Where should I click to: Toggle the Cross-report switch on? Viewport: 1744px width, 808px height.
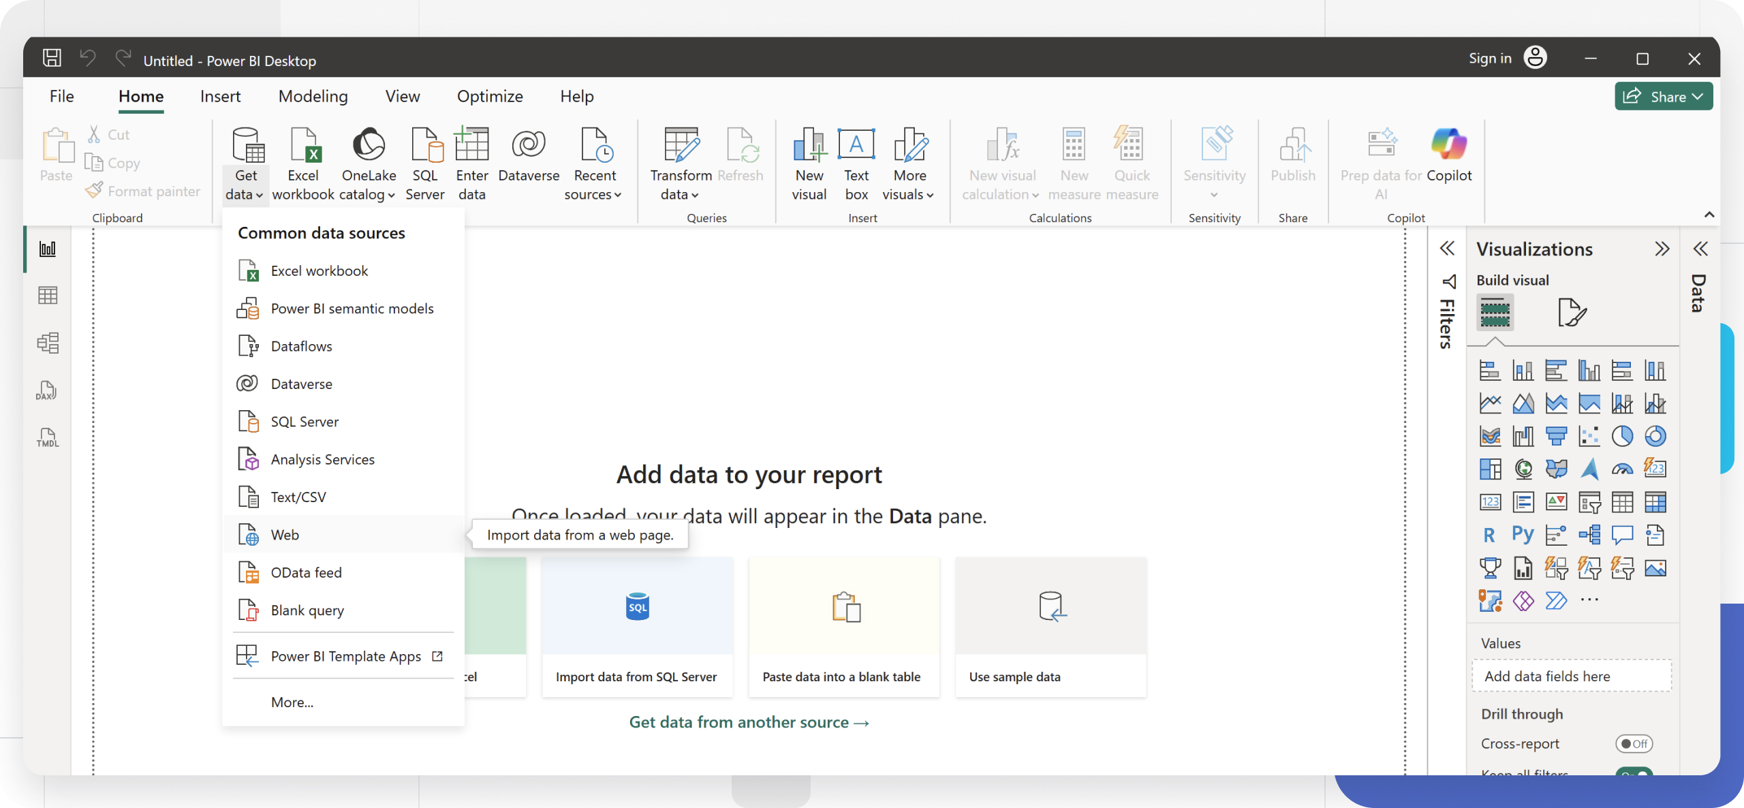click(x=1635, y=743)
